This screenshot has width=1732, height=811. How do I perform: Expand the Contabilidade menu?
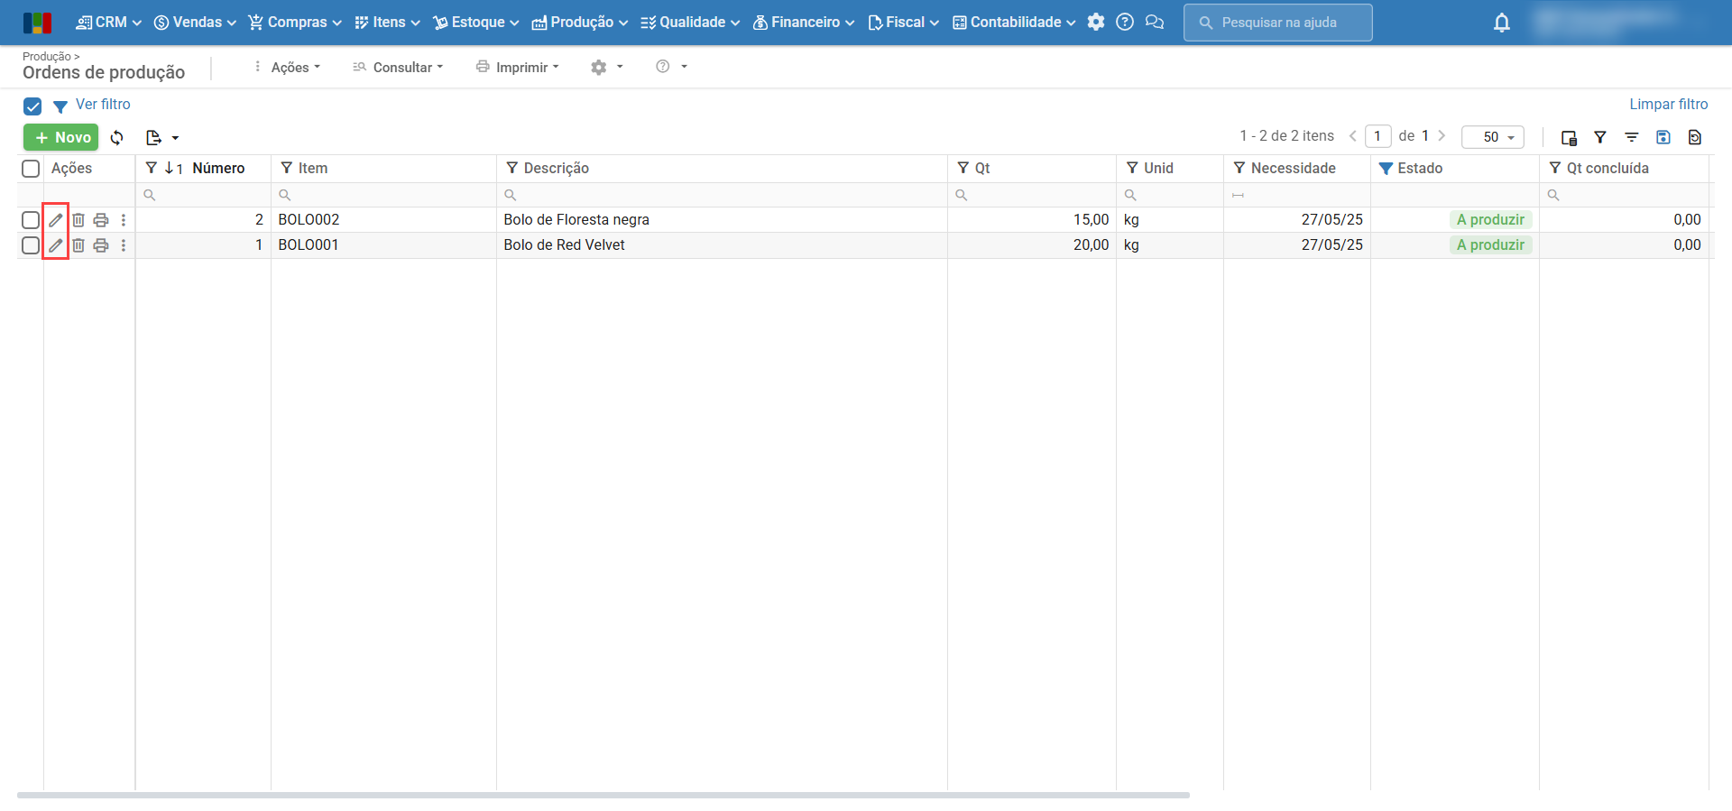click(x=1014, y=23)
